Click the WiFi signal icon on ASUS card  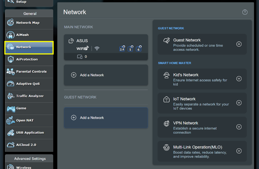point(97,48)
